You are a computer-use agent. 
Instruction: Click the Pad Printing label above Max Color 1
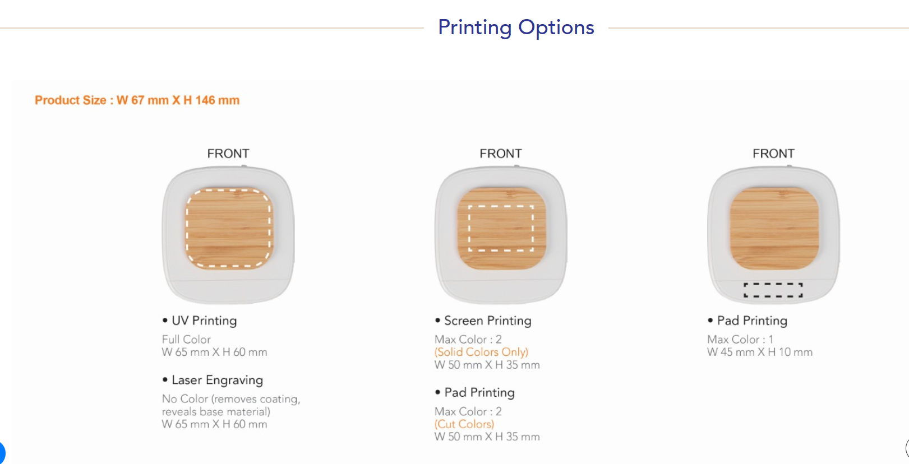pos(752,321)
